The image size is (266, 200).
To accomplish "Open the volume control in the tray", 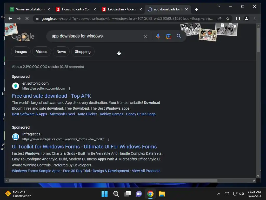I will pos(242,194).
